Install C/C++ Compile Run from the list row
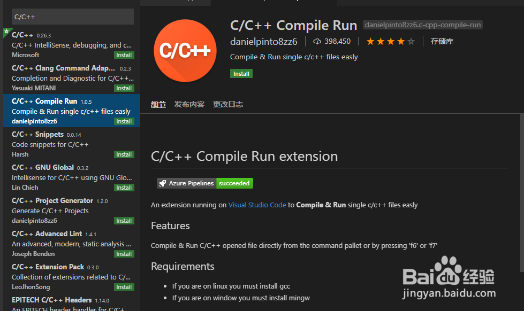 [x=124, y=121]
